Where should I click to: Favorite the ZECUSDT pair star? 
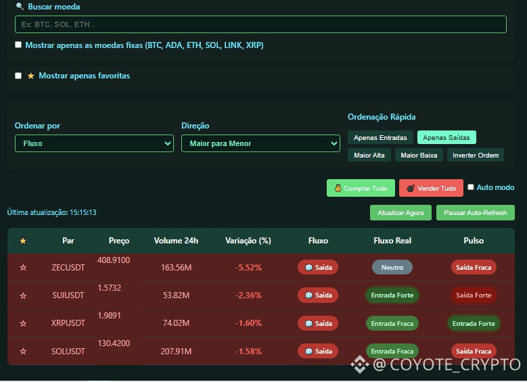tap(23, 268)
